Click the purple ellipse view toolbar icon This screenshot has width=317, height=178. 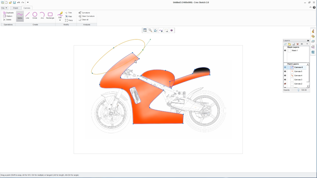[171, 30]
